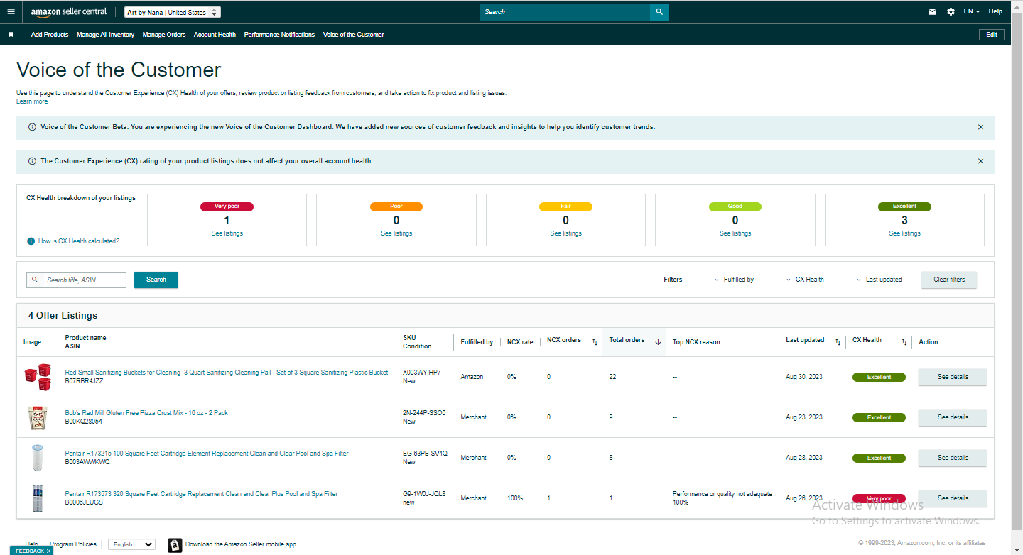The width and height of the screenshot is (1023, 555).
Task: Select ASIN text B07RBR4JZZ
Action: [x=84, y=381]
